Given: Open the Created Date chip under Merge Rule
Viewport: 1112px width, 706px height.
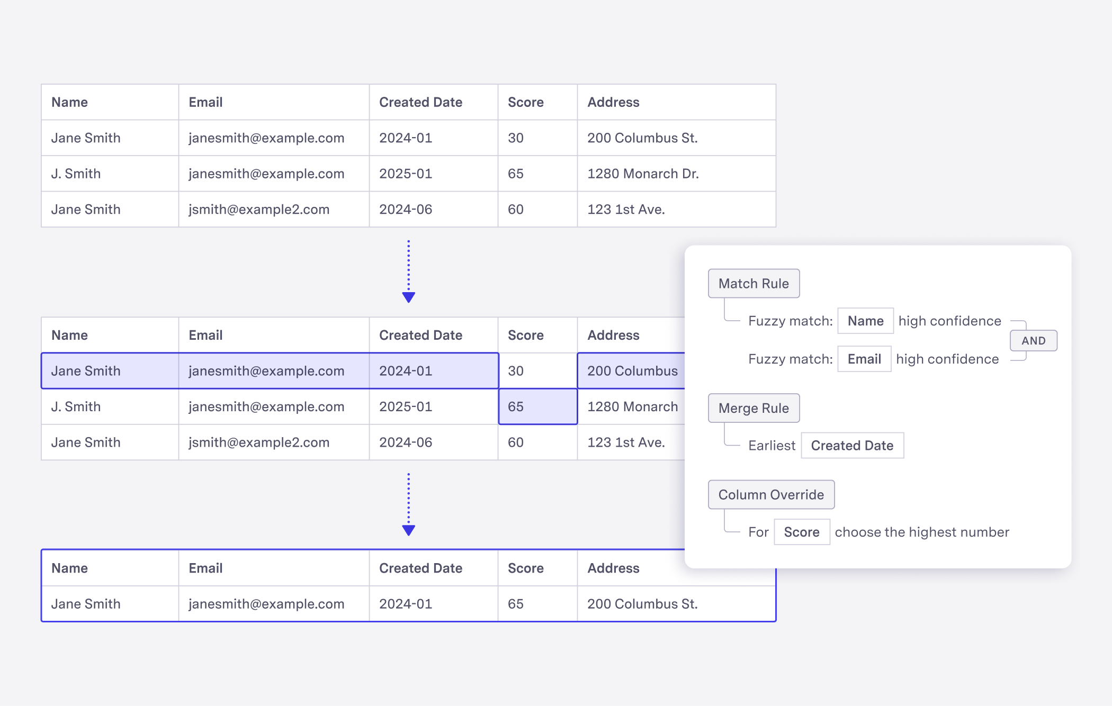Looking at the screenshot, I should (852, 445).
